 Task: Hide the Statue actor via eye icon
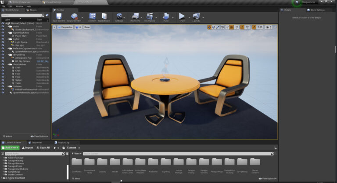3,80
